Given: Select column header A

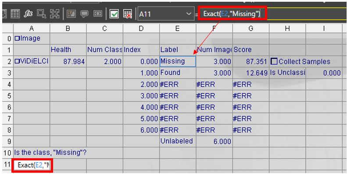Looking at the screenshot, I should pyautogui.click(x=32, y=28).
